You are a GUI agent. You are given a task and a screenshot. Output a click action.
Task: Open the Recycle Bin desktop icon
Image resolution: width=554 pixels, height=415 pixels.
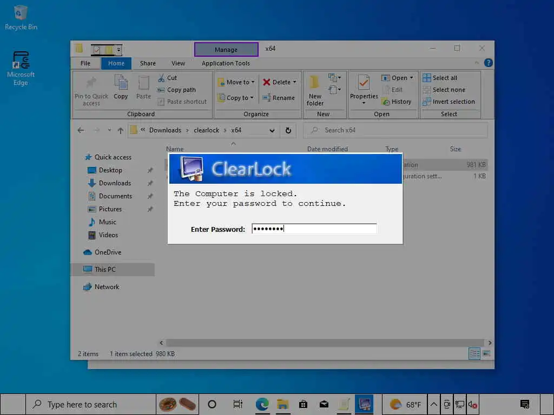point(21,18)
